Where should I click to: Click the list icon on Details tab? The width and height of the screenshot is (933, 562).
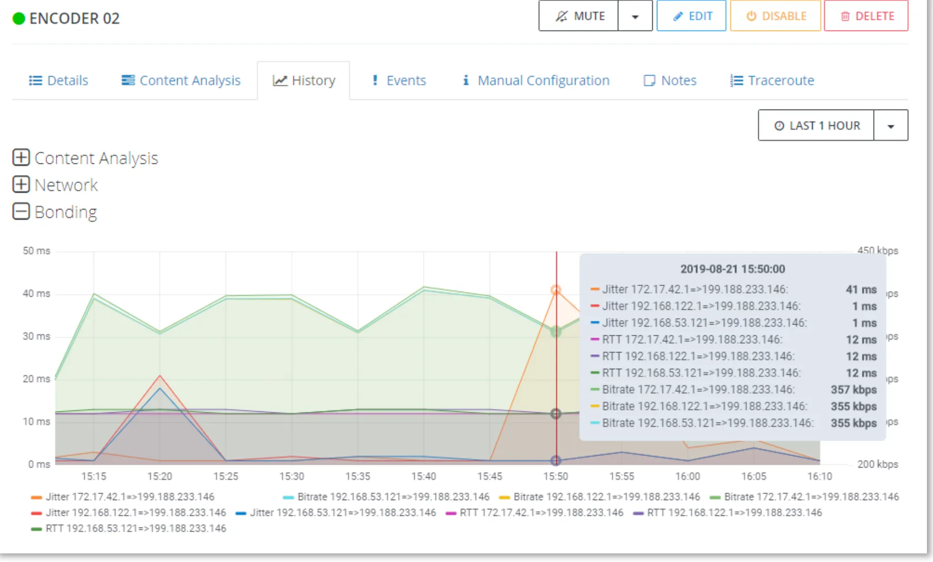[x=36, y=81]
